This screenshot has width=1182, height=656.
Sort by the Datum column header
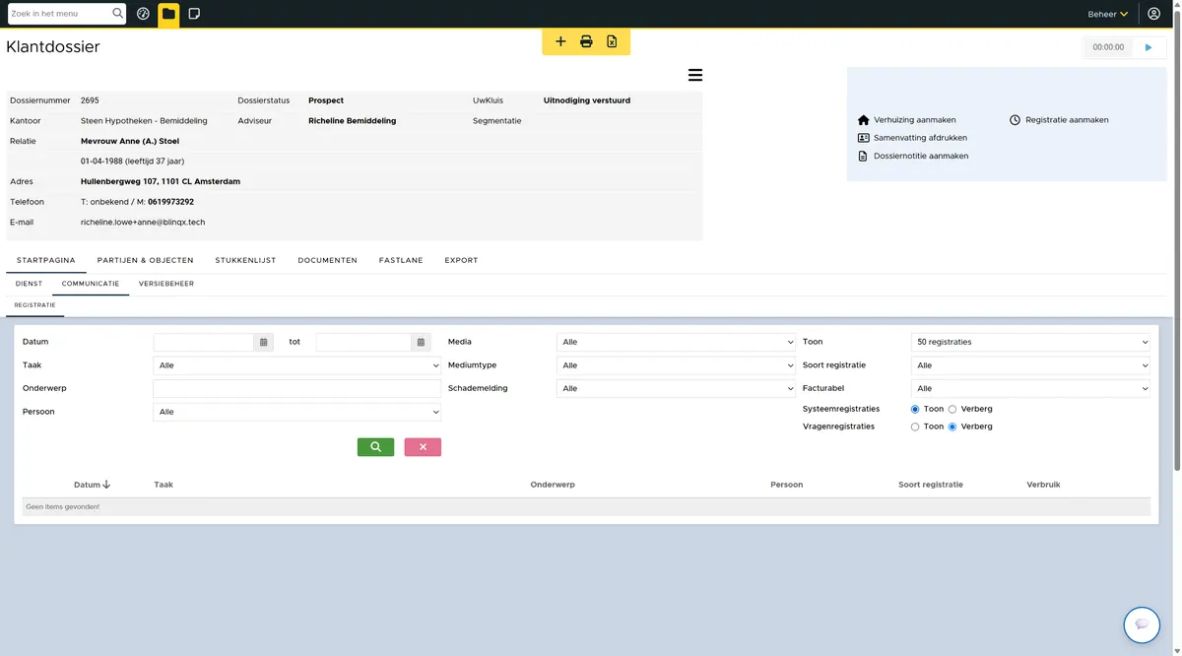pos(92,485)
